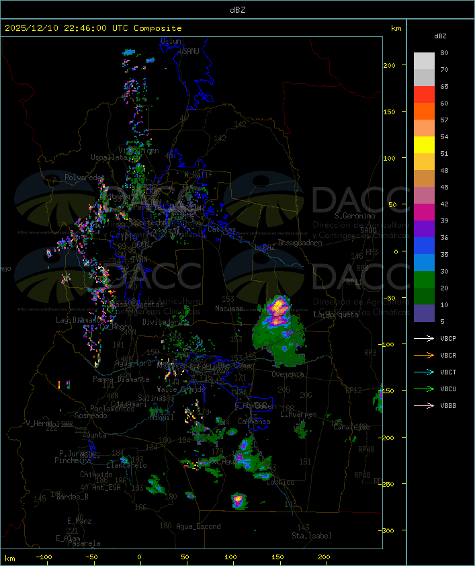Click the legend value '5'
The height and width of the screenshot is (566, 475).
[x=442, y=321]
